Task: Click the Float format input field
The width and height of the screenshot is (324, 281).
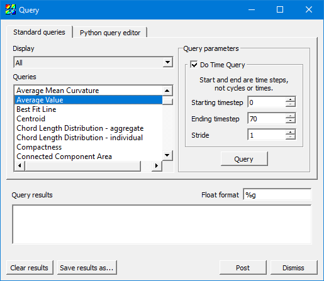Action: point(277,195)
